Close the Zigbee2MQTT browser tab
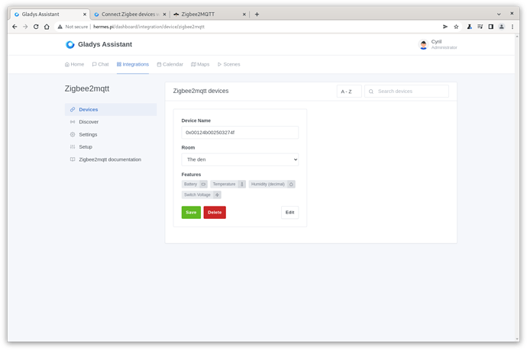The image size is (527, 350). pyautogui.click(x=244, y=14)
